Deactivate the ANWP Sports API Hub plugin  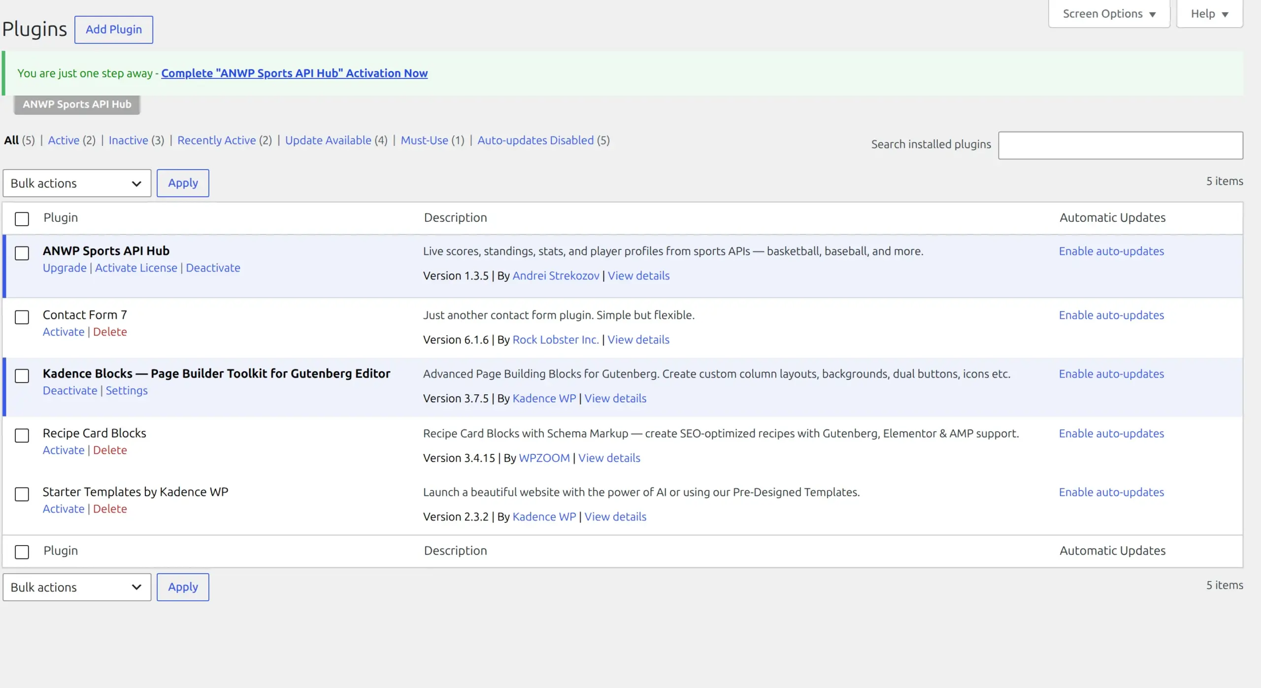(213, 268)
